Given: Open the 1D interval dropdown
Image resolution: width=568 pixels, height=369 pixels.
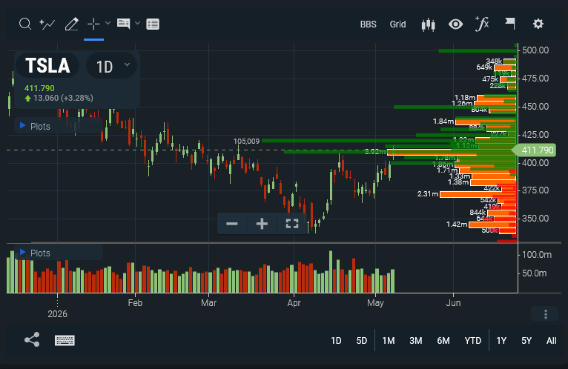Looking at the screenshot, I should point(111,66).
